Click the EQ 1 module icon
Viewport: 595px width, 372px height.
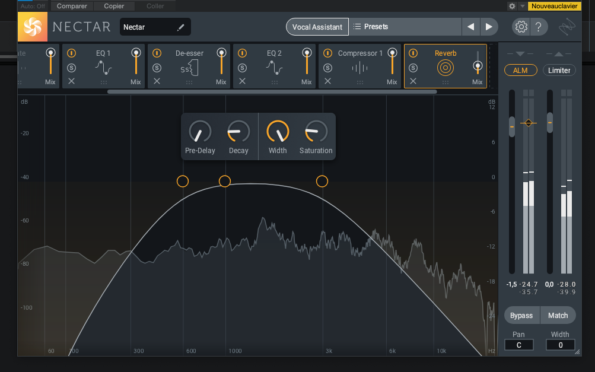103,67
